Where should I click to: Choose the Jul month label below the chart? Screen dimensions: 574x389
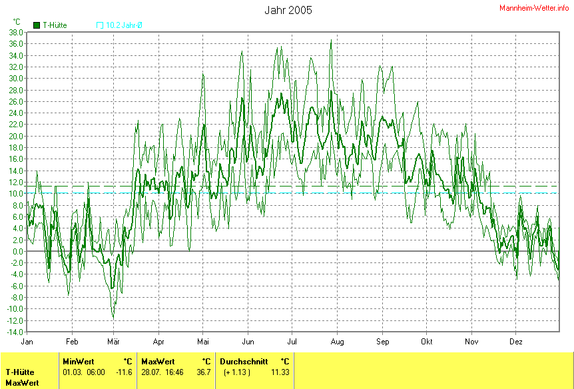click(x=292, y=340)
